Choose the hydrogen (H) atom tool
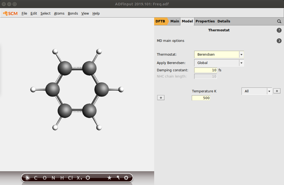The height and width of the screenshot is (185, 284). coord(62,178)
